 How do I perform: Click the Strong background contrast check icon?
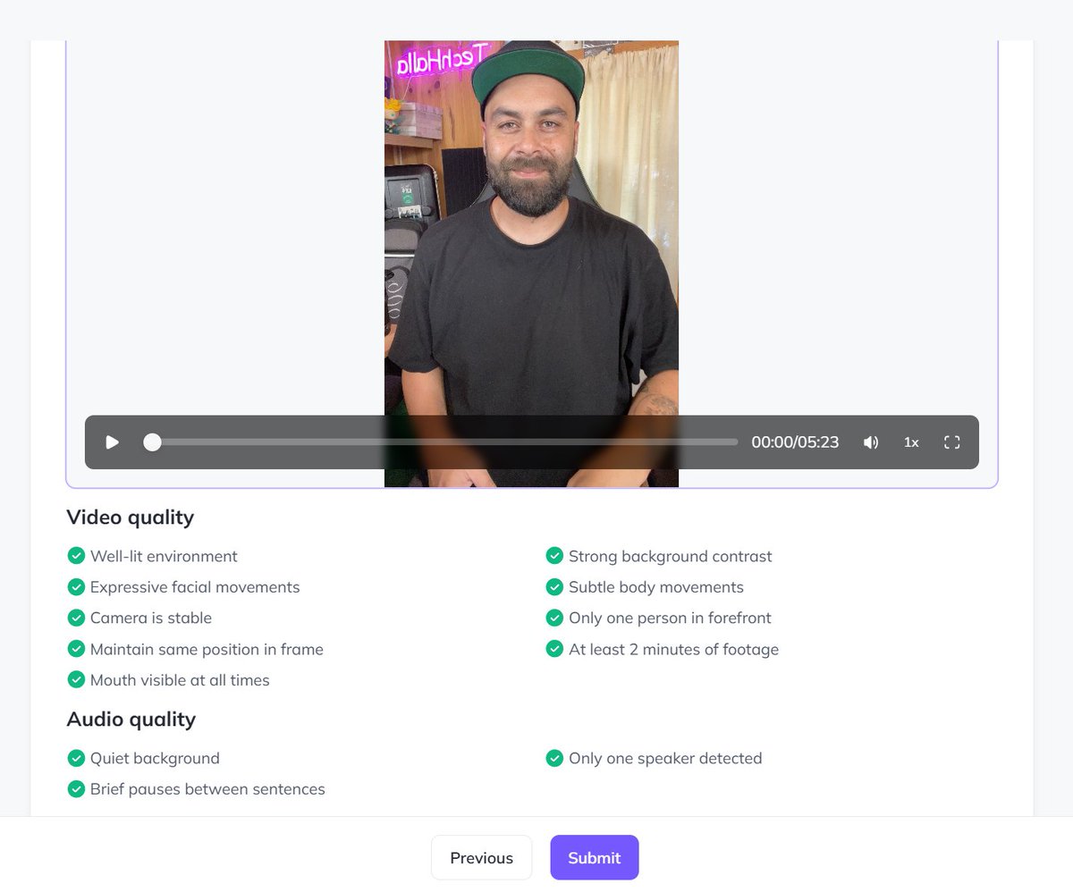(x=554, y=556)
